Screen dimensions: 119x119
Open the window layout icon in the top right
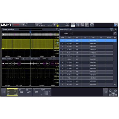pyautogui.click(x=116, y=25)
